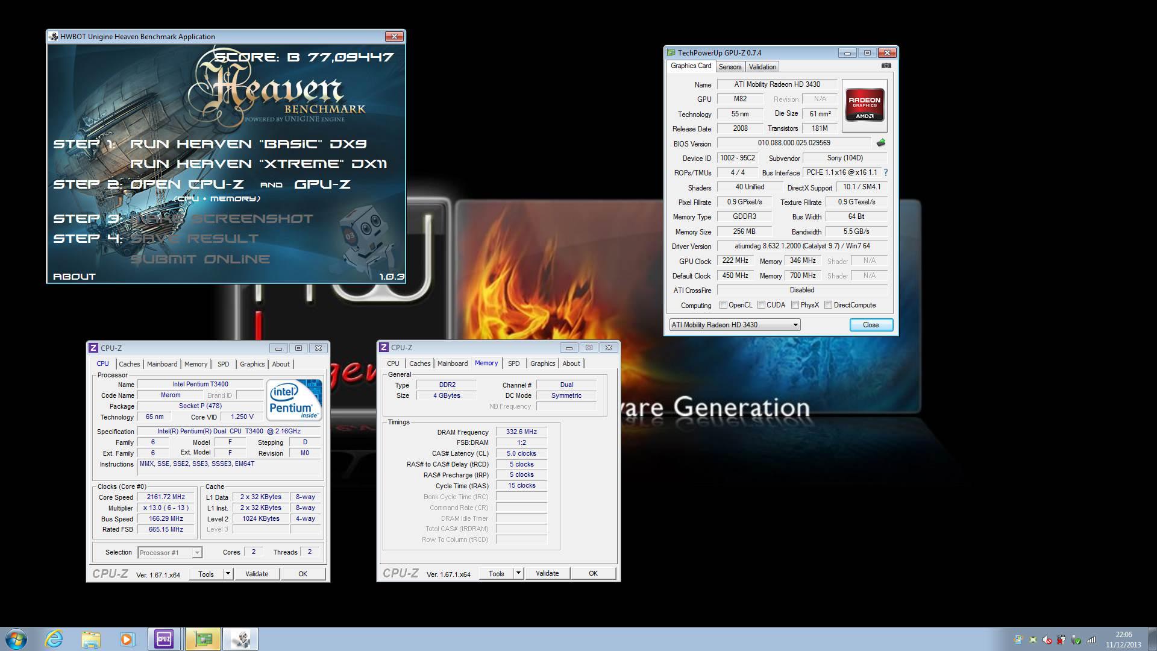Click the GPU-Z title bar app icon
Screen dimensions: 1157x651
click(x=671, y=52)
